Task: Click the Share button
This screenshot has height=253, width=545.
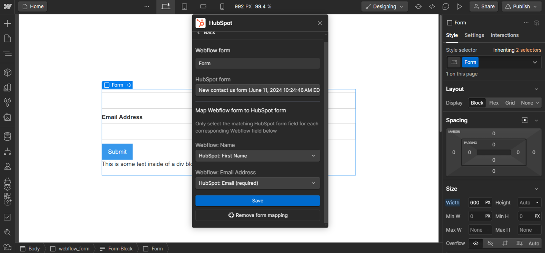Action: pos(484,6)
